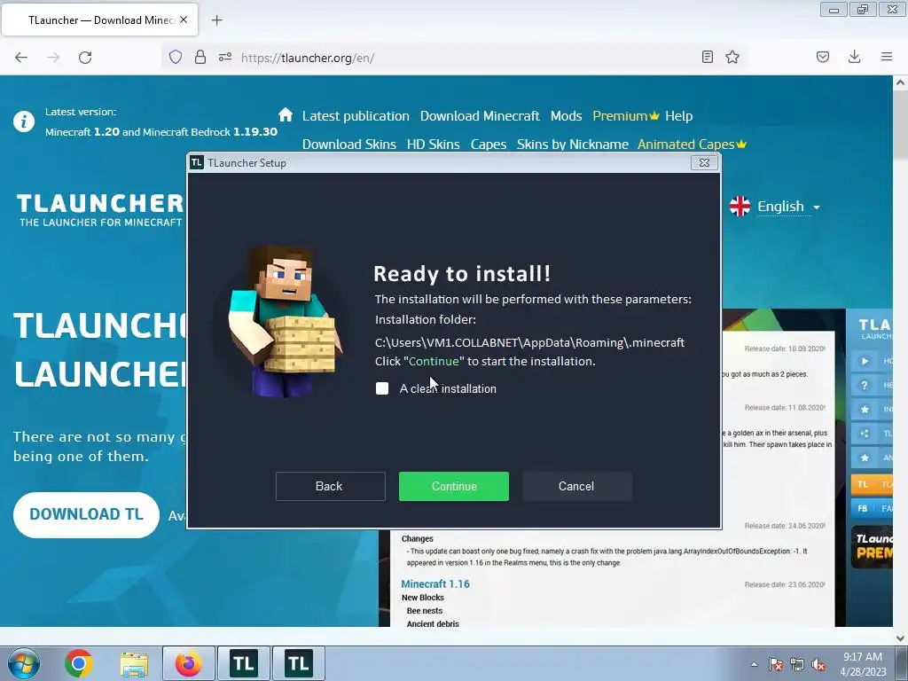Click the info icon near Latest version

click(x=24, y=121)
